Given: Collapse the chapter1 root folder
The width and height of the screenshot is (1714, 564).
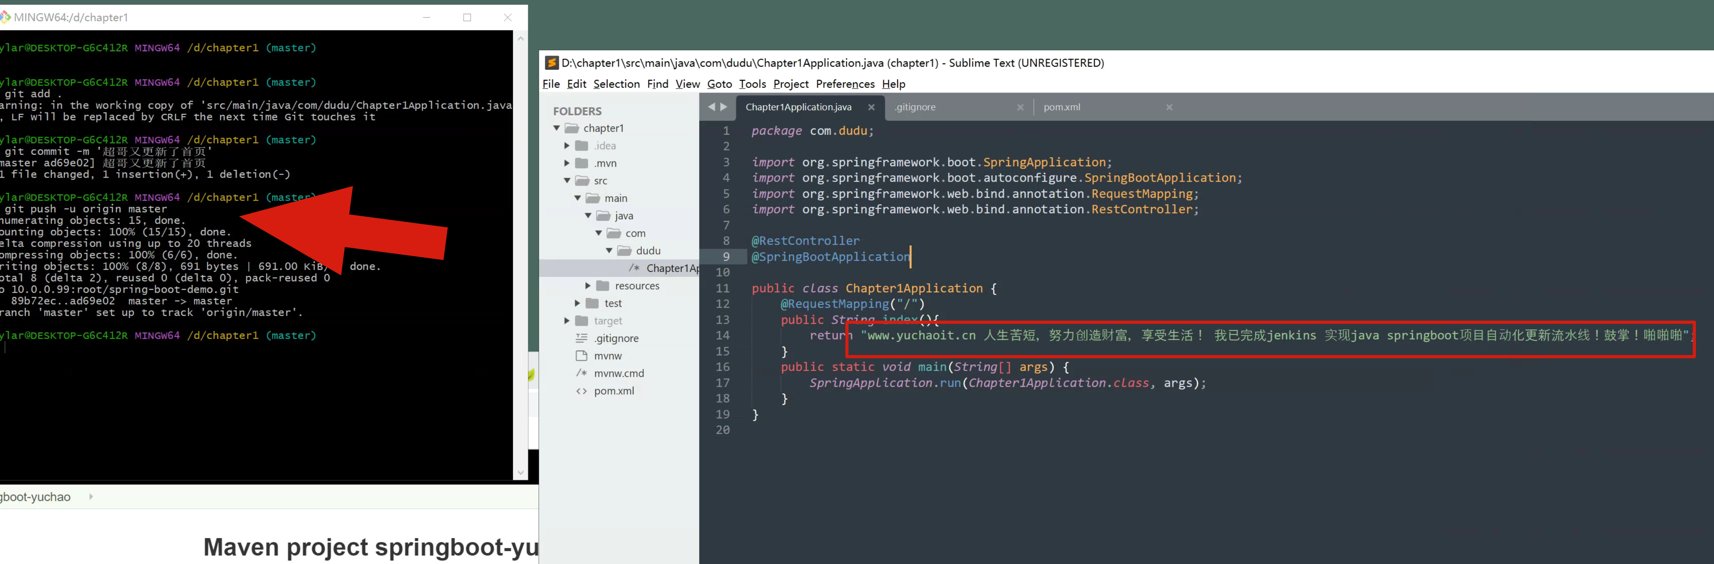Looking at the screenshot, I should click(557, 128).
